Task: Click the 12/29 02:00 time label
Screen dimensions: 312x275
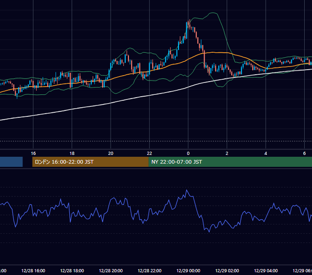Action: click(227, 270)
